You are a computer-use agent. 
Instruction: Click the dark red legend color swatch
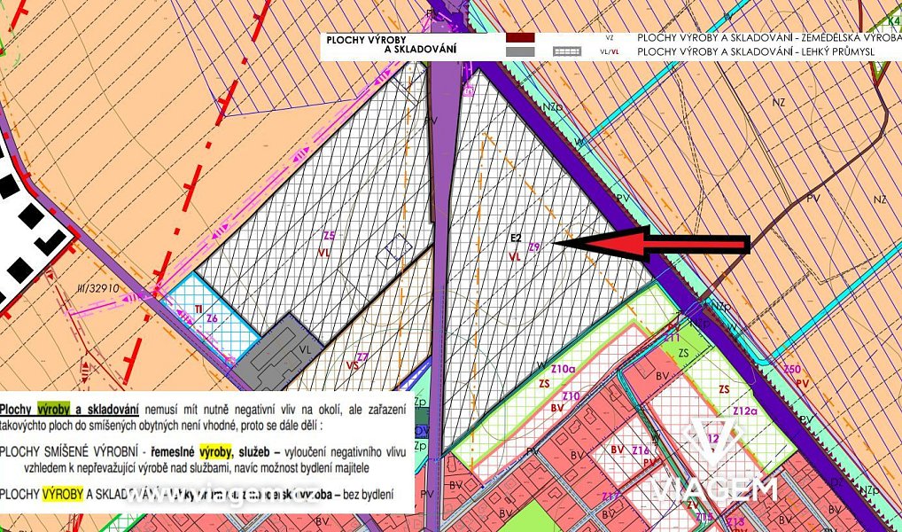coord(520,37)
